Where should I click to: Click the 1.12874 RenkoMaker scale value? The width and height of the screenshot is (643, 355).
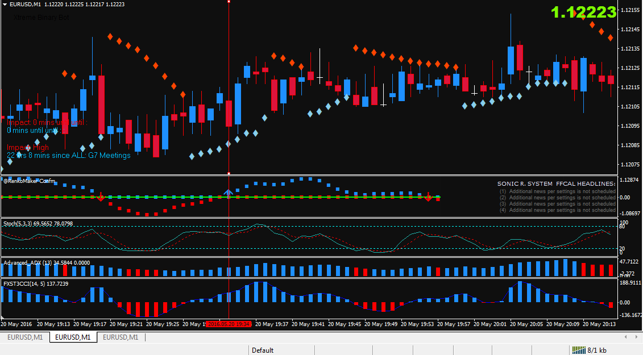(x=630, y=180)
